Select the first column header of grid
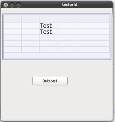The image size is (115, 122). click(x=30, y=19)
